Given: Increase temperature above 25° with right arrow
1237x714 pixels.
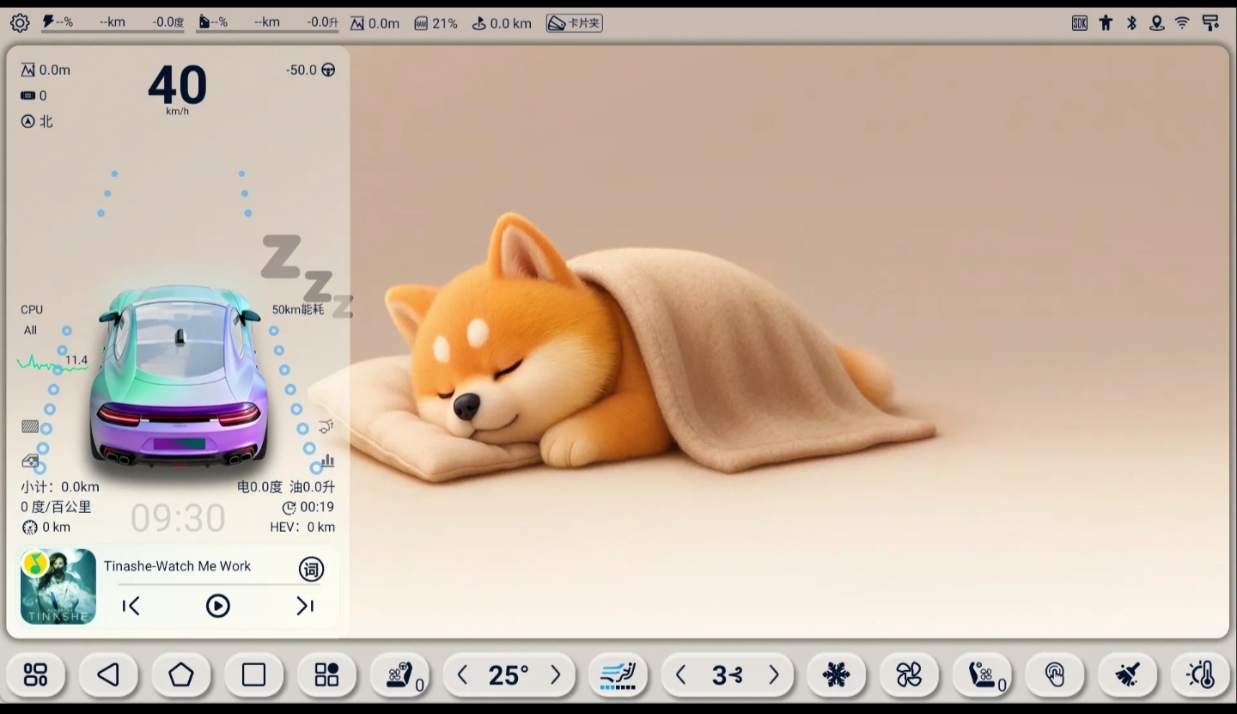Looking at the screenshot, I should coord(556,675).
